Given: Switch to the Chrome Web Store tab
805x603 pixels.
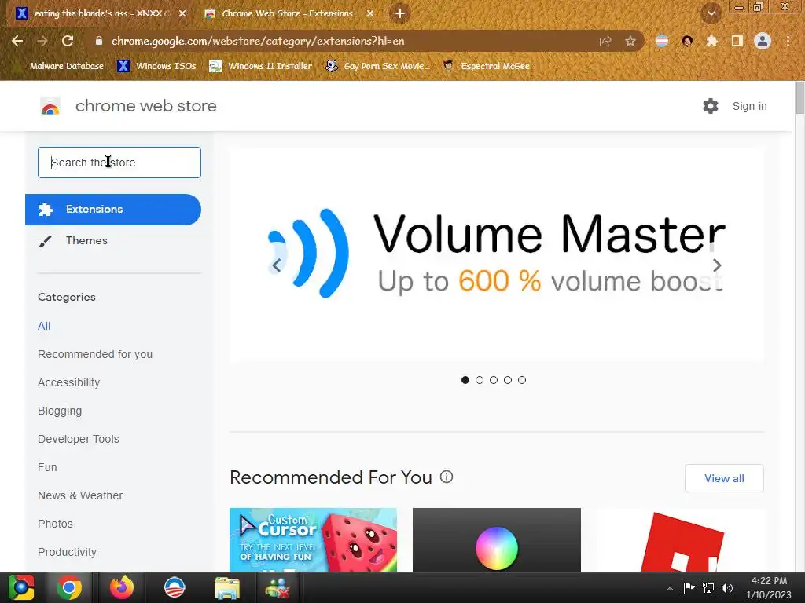Looking at the screenshot, I should (287, 14).
